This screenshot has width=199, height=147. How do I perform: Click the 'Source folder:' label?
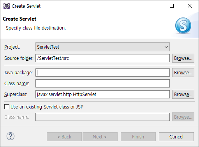tap(19, 58)
